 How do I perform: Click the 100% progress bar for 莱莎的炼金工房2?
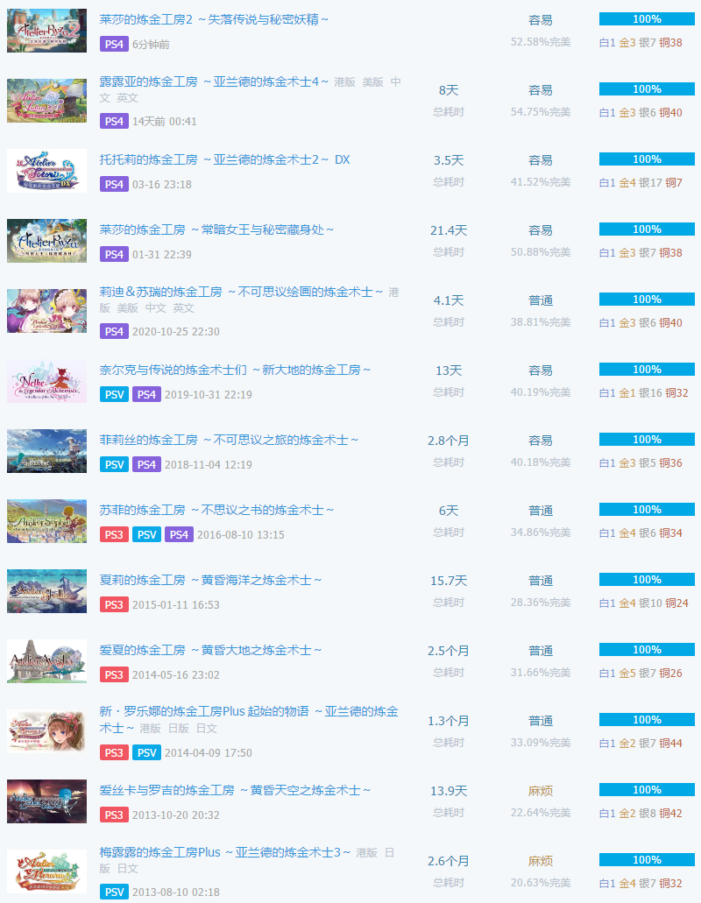point(647,19)
